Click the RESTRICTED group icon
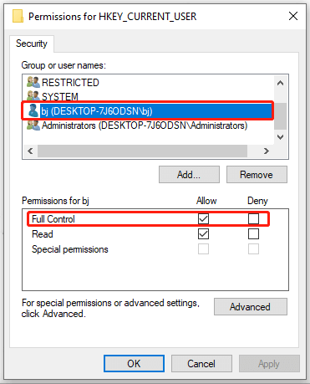Viewport: 310px width, 384px height. pyautogui.click(x=33, y=82)
